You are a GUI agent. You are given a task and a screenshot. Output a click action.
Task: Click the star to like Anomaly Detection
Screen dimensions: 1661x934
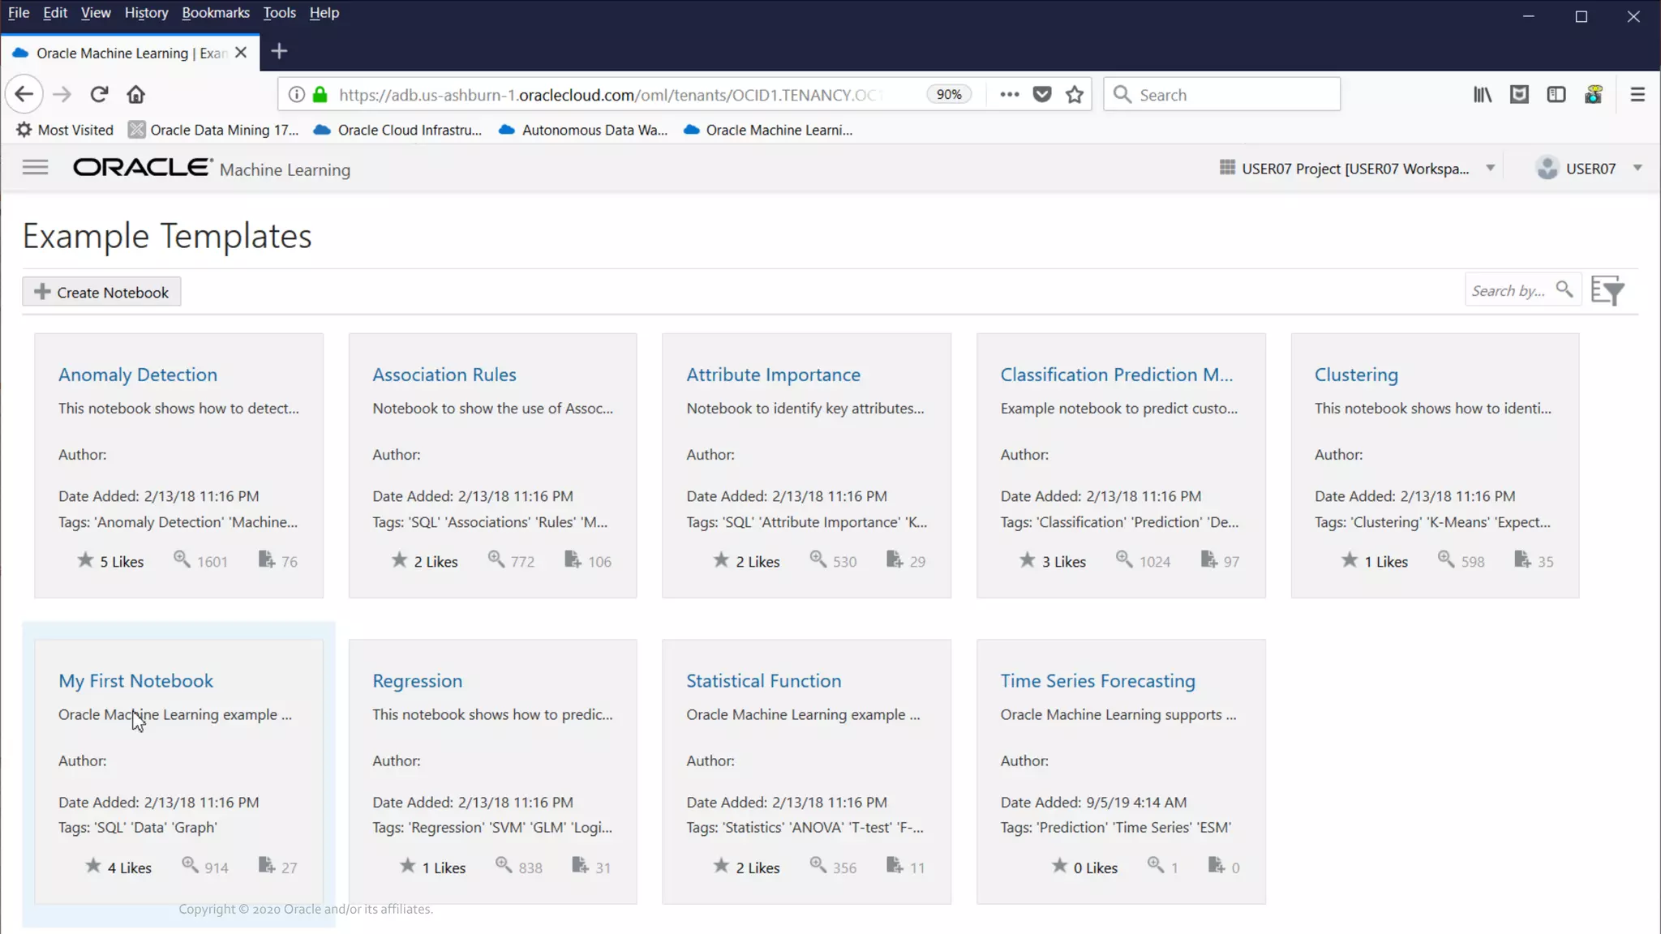point(85,559)
